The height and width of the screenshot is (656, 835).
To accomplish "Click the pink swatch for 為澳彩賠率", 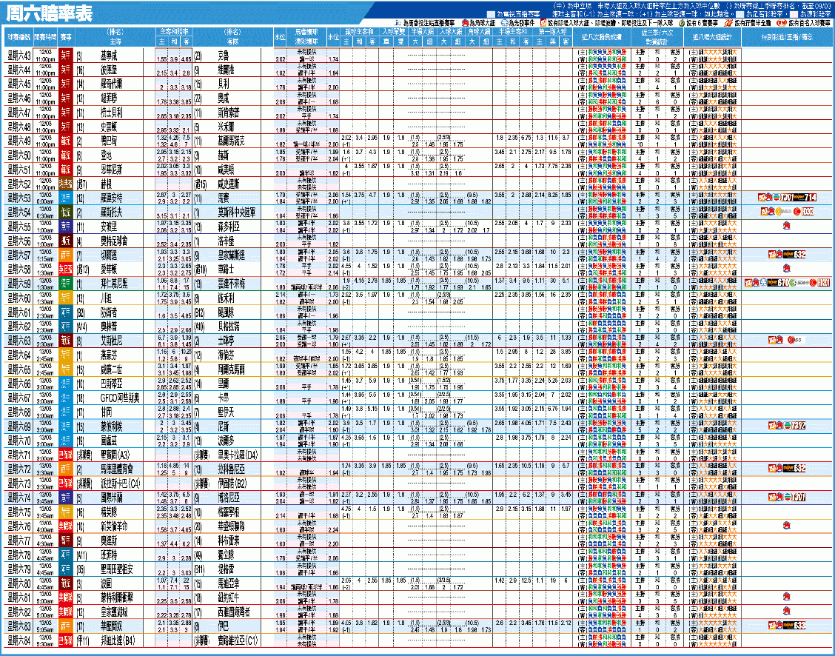I will pyautogui.click(x=794, y=14).
